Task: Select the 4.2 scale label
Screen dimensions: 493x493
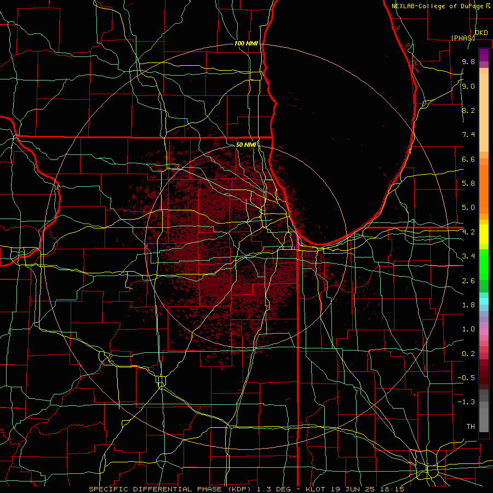Action: click(x=468, y=232)
